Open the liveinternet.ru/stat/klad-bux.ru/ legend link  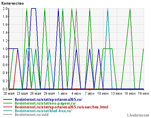click(43, 111)
